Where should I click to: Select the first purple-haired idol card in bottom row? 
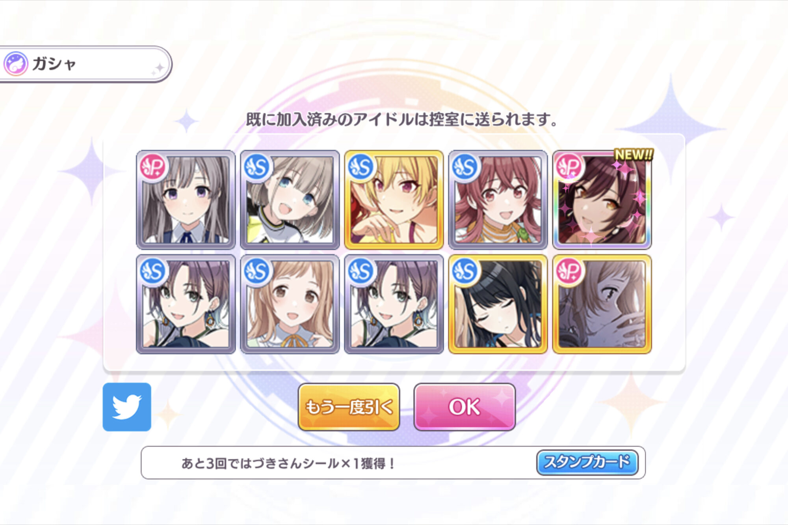(186, 304)
